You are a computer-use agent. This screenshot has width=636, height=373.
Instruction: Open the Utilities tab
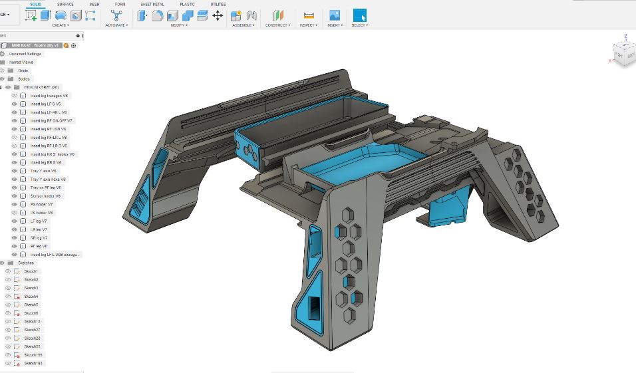point(218,4)
